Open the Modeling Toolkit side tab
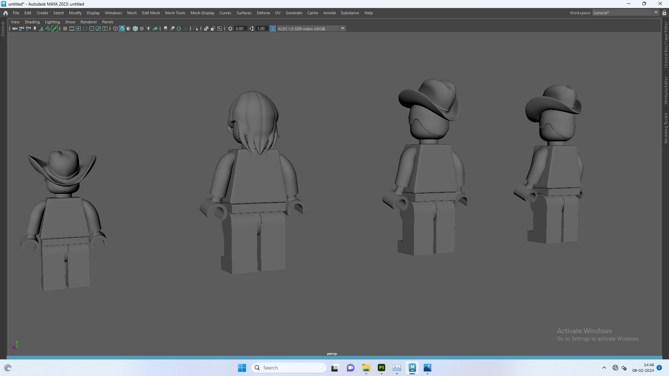Image resolution: width=669 pixels, height=376 pixels. pyautogui.click(x=666, y=128)
